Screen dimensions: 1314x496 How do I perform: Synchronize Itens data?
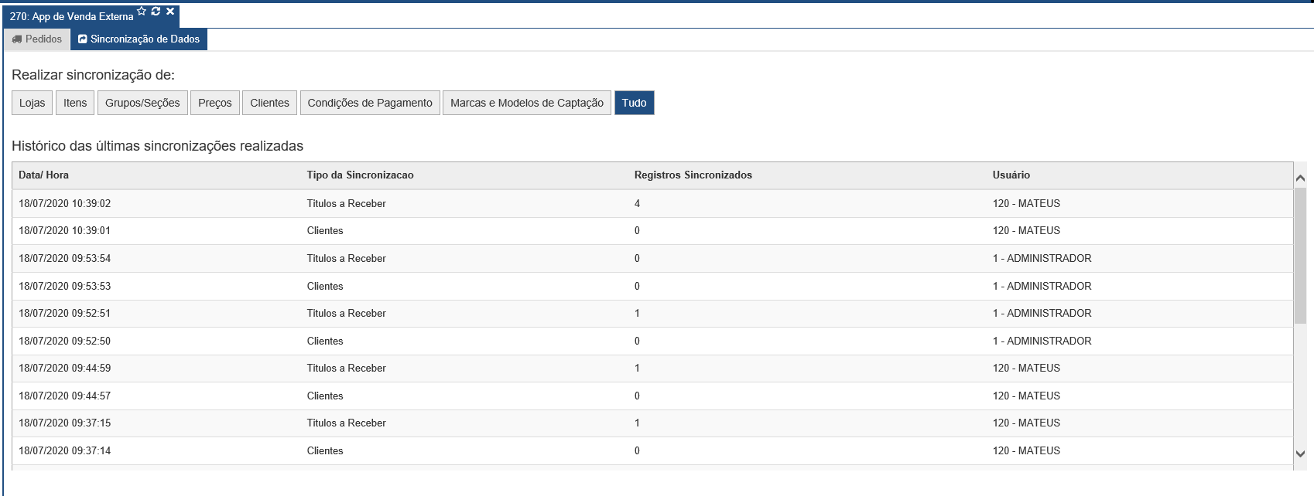pyautogui.click(x=75, y=103)
